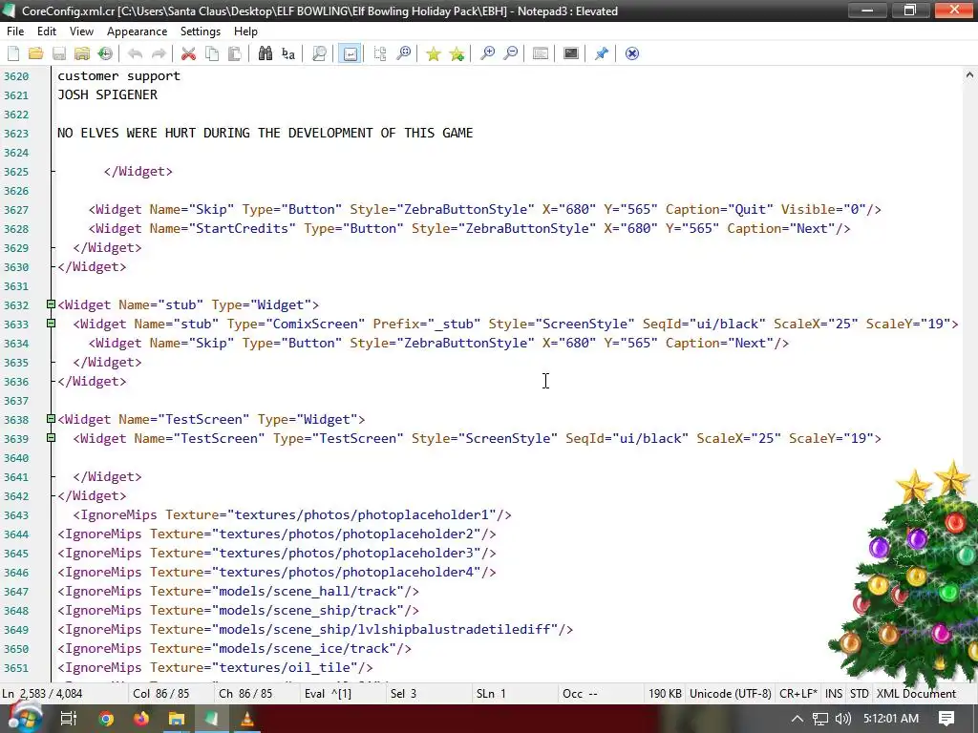Open Task View on taskbar
Screen dimensions: 978x733
tap(68, 719)
